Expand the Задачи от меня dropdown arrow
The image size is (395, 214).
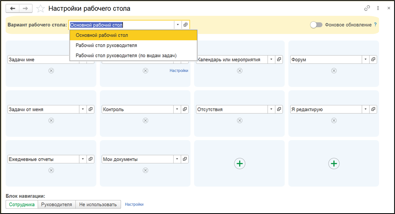click(83, 109)
